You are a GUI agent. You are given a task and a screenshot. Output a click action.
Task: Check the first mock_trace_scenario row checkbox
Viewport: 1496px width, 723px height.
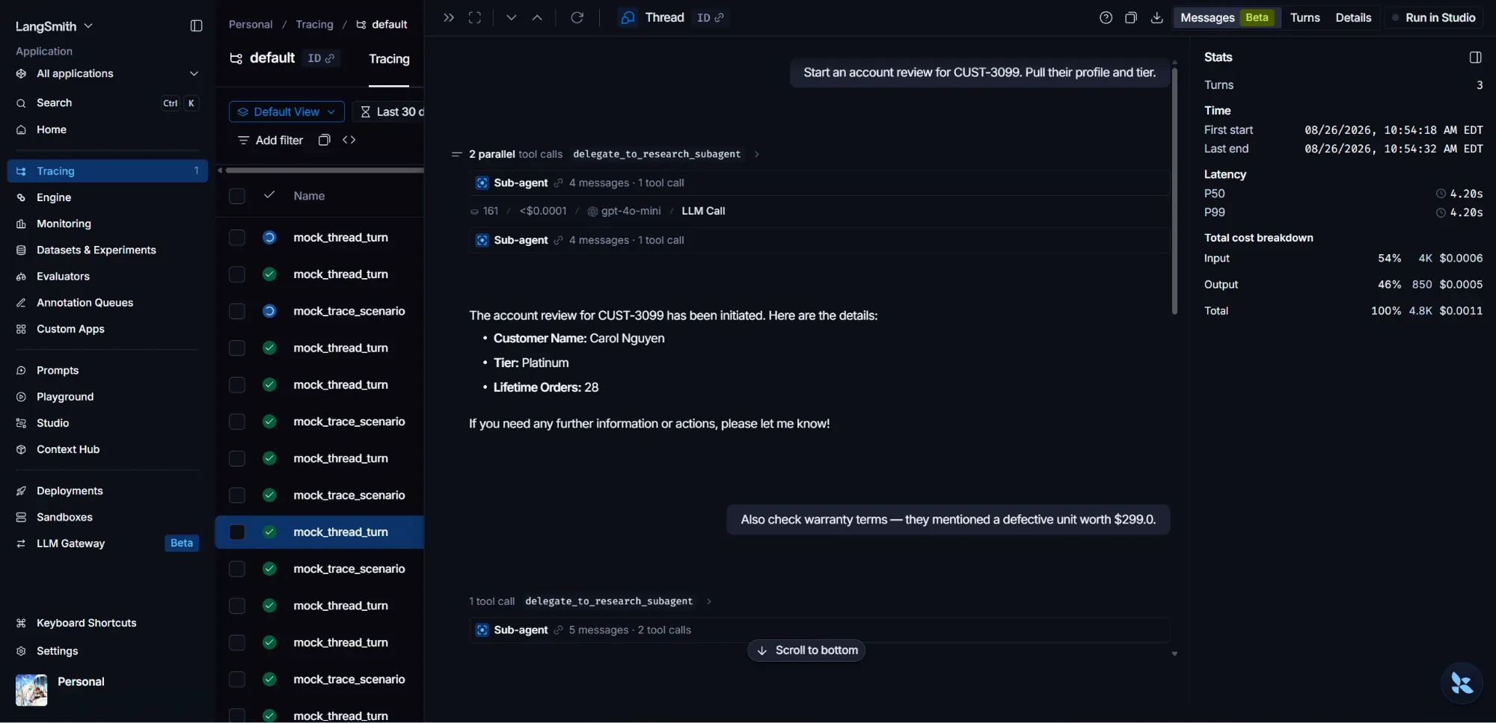237,311
